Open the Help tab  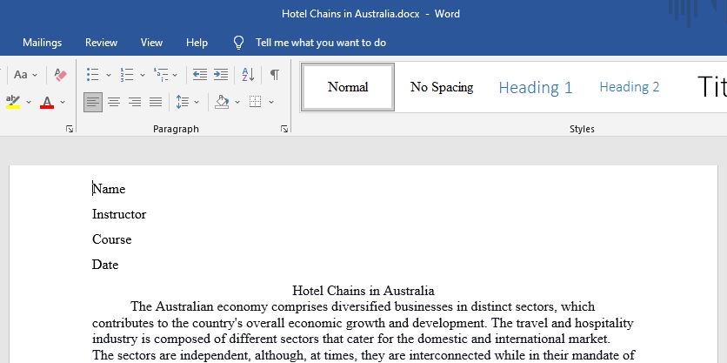pyautogui.click(x=197, y=43)
